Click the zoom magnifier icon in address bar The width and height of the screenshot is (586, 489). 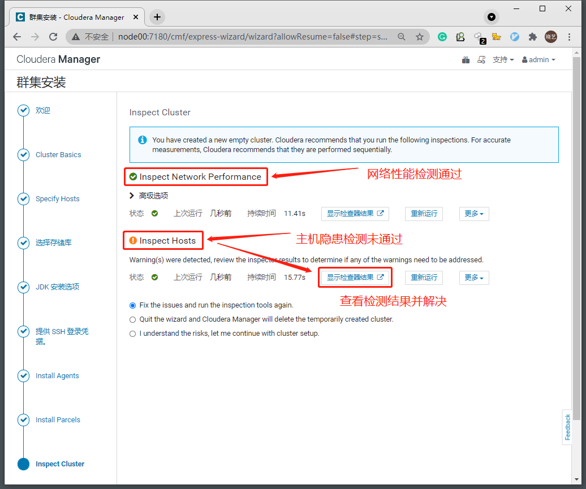402,37
